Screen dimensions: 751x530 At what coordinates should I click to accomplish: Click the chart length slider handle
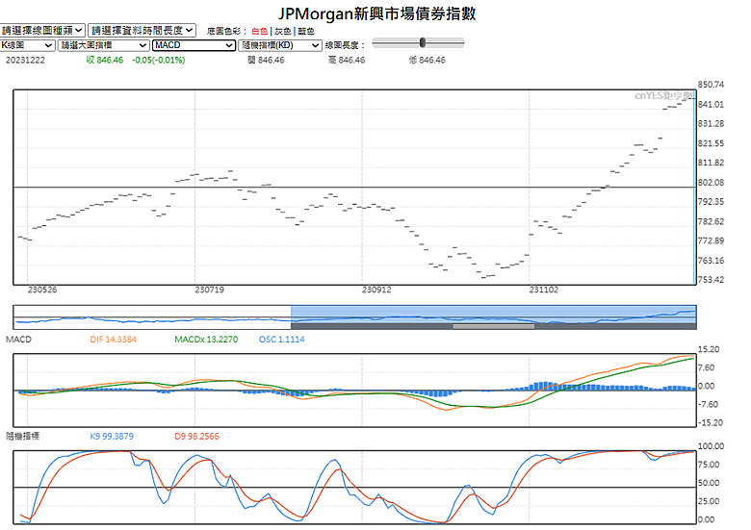423,42
